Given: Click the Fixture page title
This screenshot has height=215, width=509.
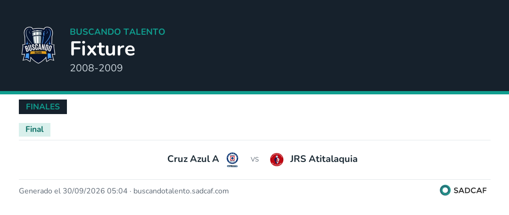Looking at the screenshot, I should coord(103,49).
